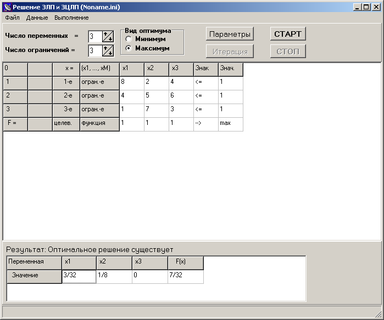Click the Параметры button
This screenshot has height=320, width=384.
pos(230,34)
